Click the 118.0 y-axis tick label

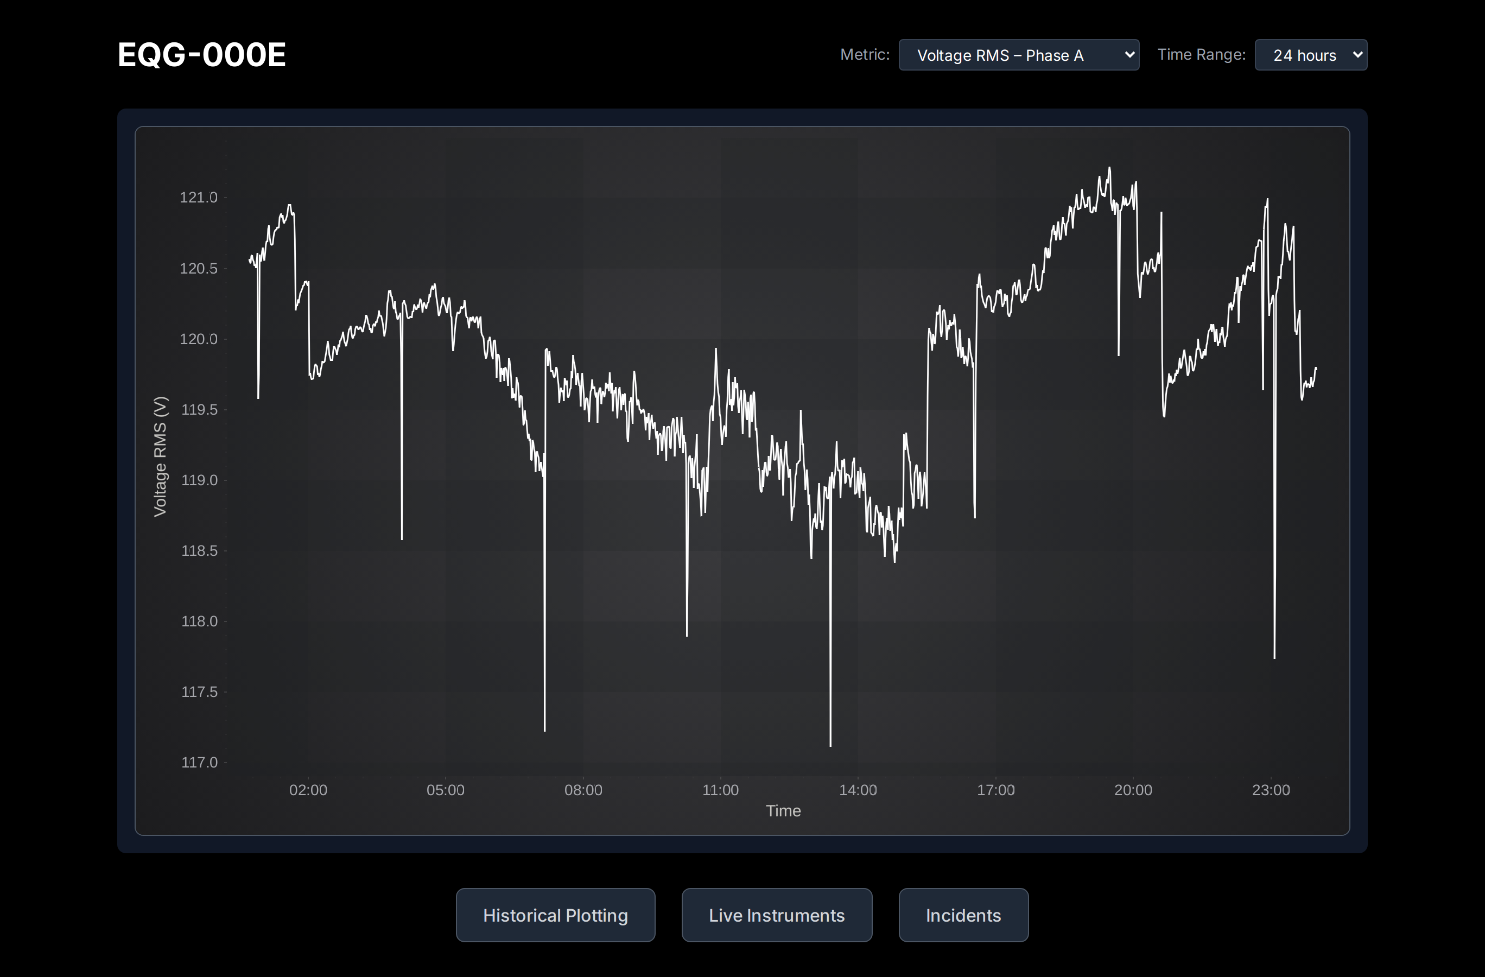[x=199, y=621]
